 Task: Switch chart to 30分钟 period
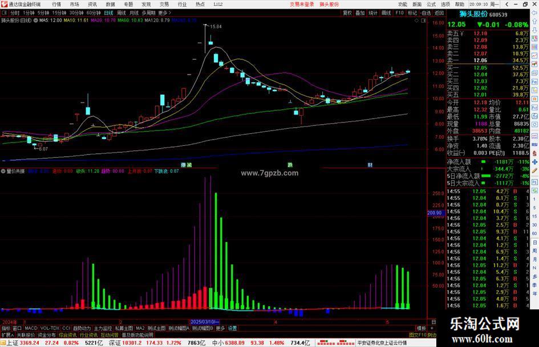(76, 13)
